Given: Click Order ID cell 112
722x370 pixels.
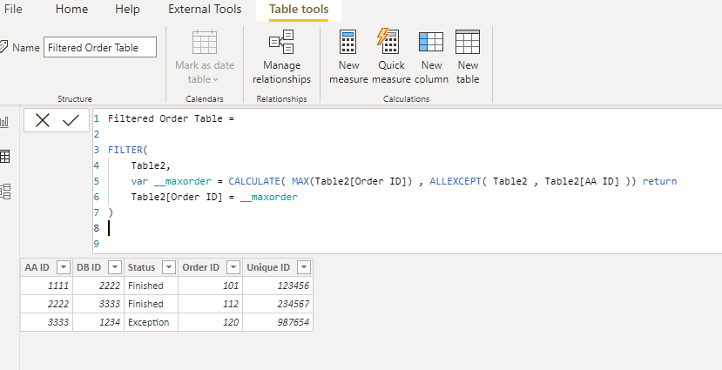Looking at the screenshot, I should pos(211,304).
